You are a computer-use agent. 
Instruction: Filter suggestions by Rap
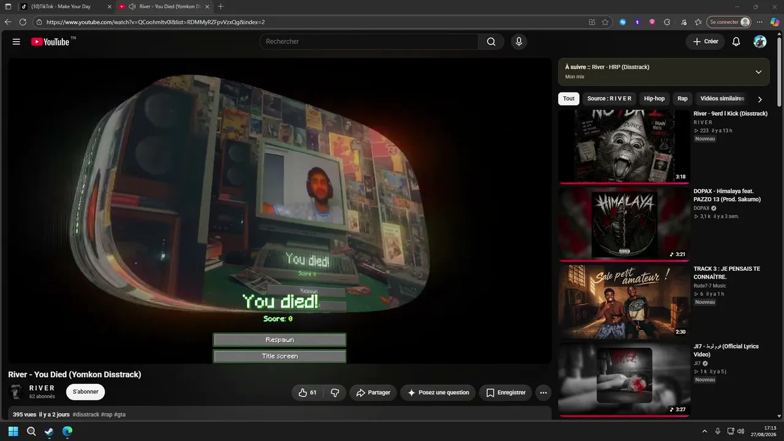682,99
